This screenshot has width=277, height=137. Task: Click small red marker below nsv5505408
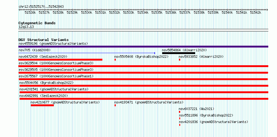point(115,60)
